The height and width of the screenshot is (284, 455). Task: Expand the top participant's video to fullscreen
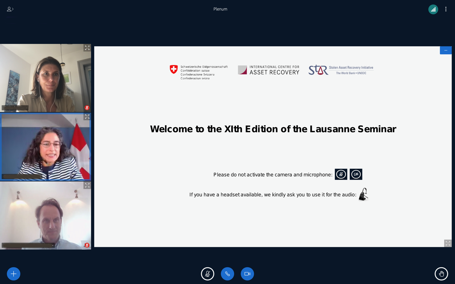[x=87, y=47]
